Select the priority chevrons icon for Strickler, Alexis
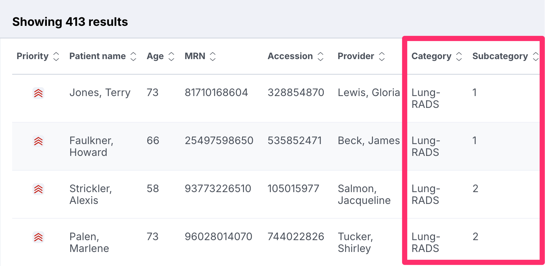Image resolution: width=545 pixels, height=266 pixels. 38,189
